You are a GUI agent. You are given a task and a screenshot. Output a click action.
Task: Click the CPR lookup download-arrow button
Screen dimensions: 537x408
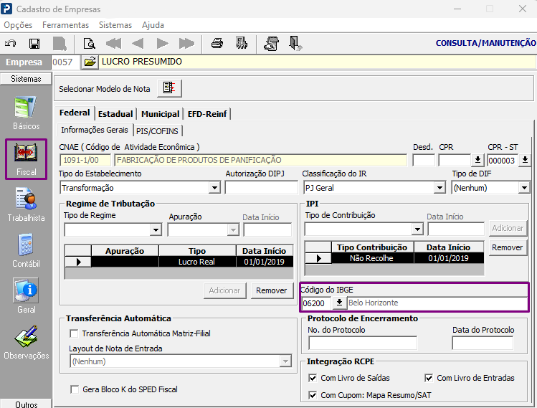[x=477, y=160]
